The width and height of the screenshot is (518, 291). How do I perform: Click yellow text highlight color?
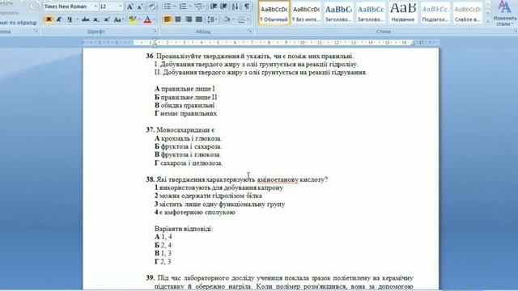(x=133, y=19)
